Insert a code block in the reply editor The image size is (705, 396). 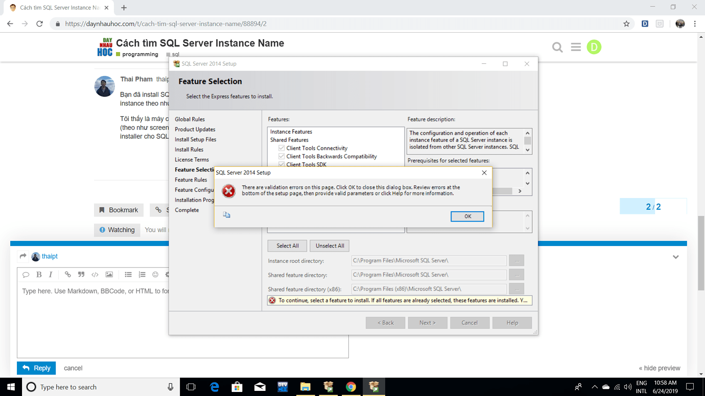point(95,274)
